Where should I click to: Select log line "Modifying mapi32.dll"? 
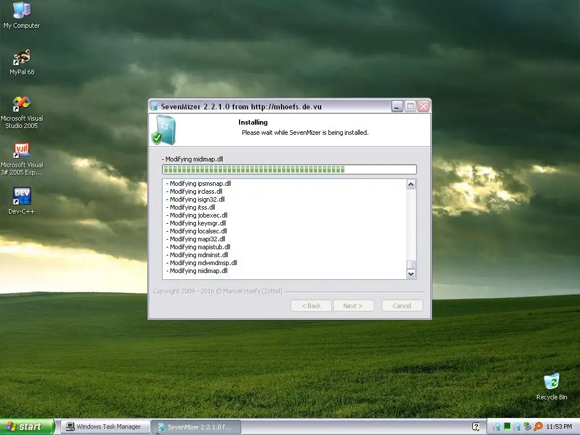196,239
